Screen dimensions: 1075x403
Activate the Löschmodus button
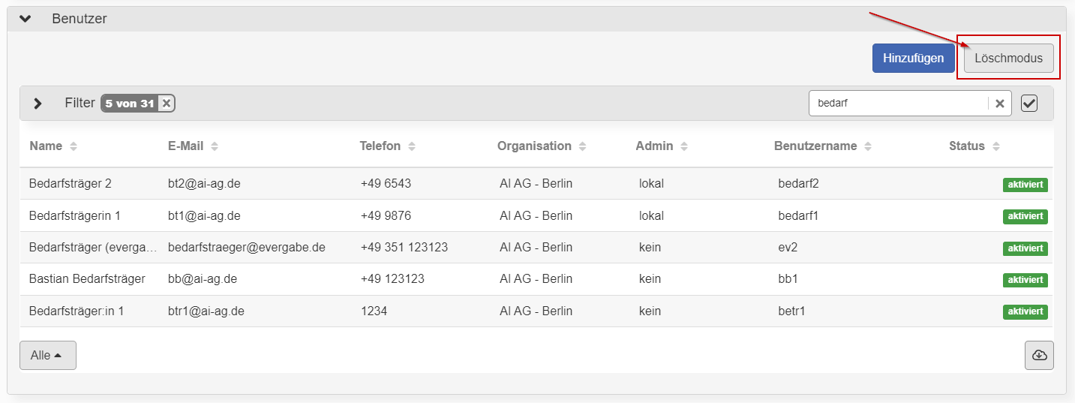coord(1008,58)
